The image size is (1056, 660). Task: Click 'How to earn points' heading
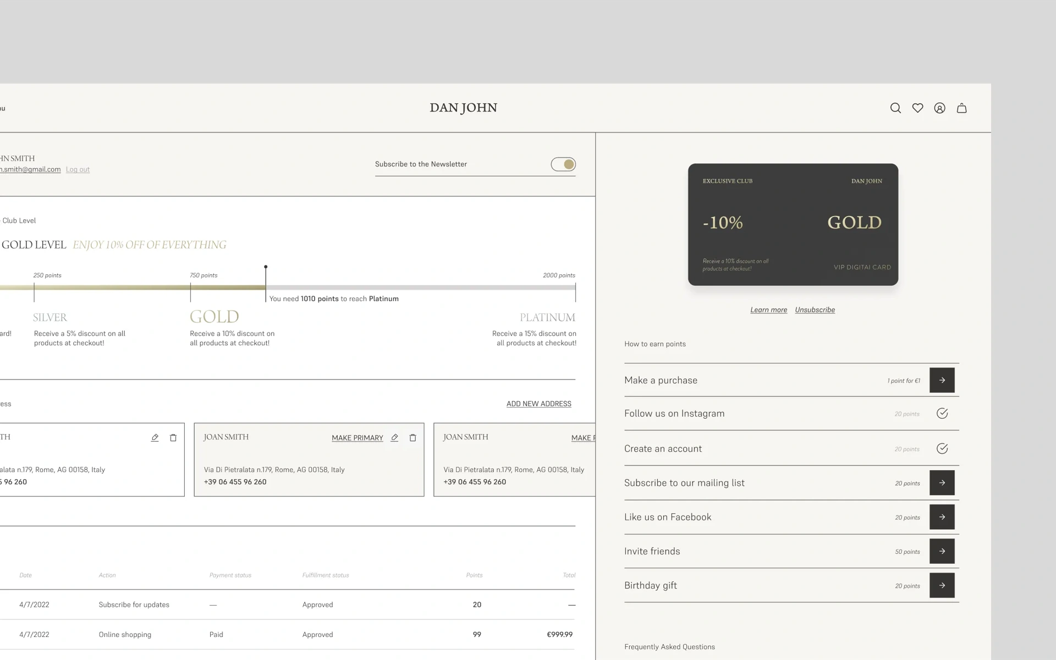tap(655, 344)
